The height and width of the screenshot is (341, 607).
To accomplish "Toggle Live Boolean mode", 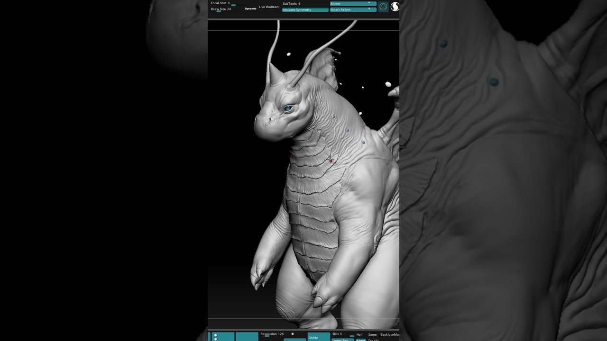I will tap(269, 7).
